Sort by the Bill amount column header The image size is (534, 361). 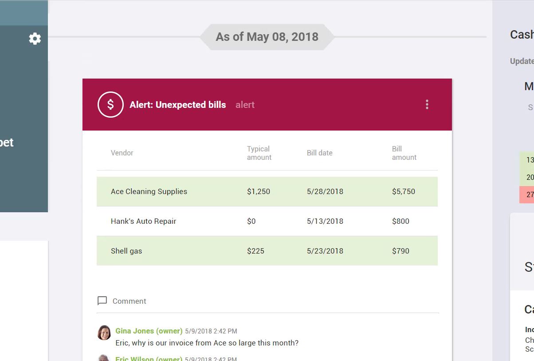(404, 153)
